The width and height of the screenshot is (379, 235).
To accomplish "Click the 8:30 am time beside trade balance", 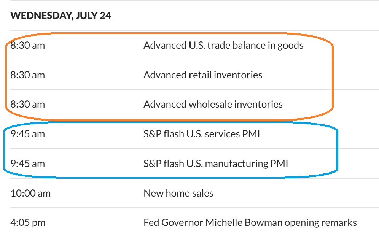I will [x=28, y=46].
